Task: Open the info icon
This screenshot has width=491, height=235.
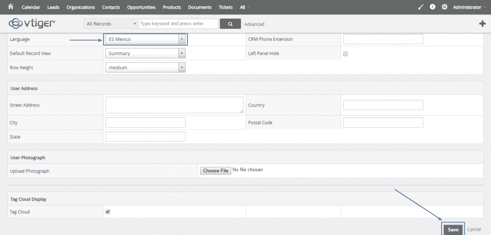Action: pyautogui.click(x=433, y=7)
